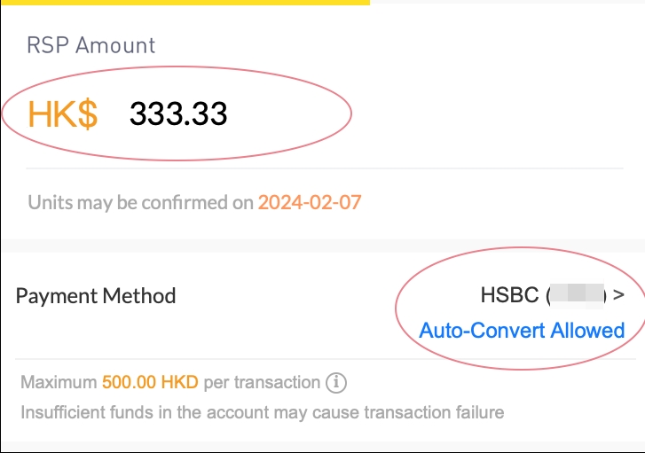The width and height of the screenshot is (645, 453).
Task: Open payment method via the > chevron
Action: 618,294
